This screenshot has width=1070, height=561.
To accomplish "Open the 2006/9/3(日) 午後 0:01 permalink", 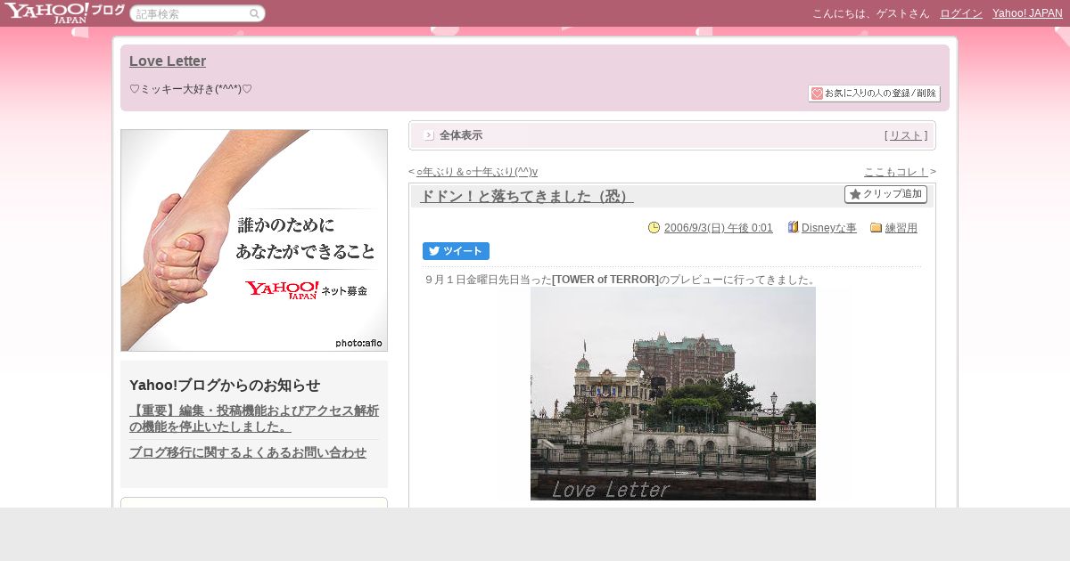I will [719, 228].
